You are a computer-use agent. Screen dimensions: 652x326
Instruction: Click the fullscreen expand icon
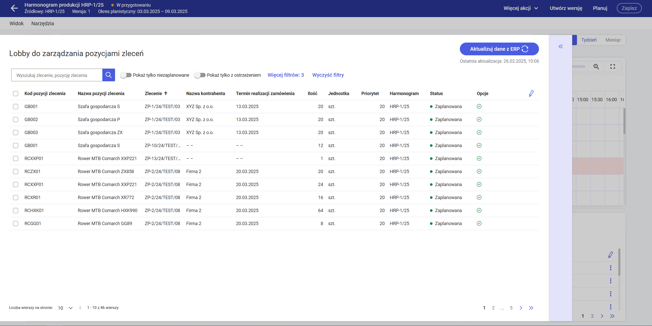pos(612,67)
